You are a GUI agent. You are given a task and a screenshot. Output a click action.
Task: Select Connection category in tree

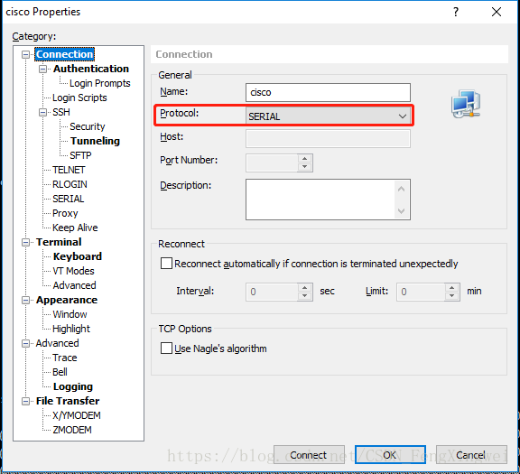click(65, 54)
